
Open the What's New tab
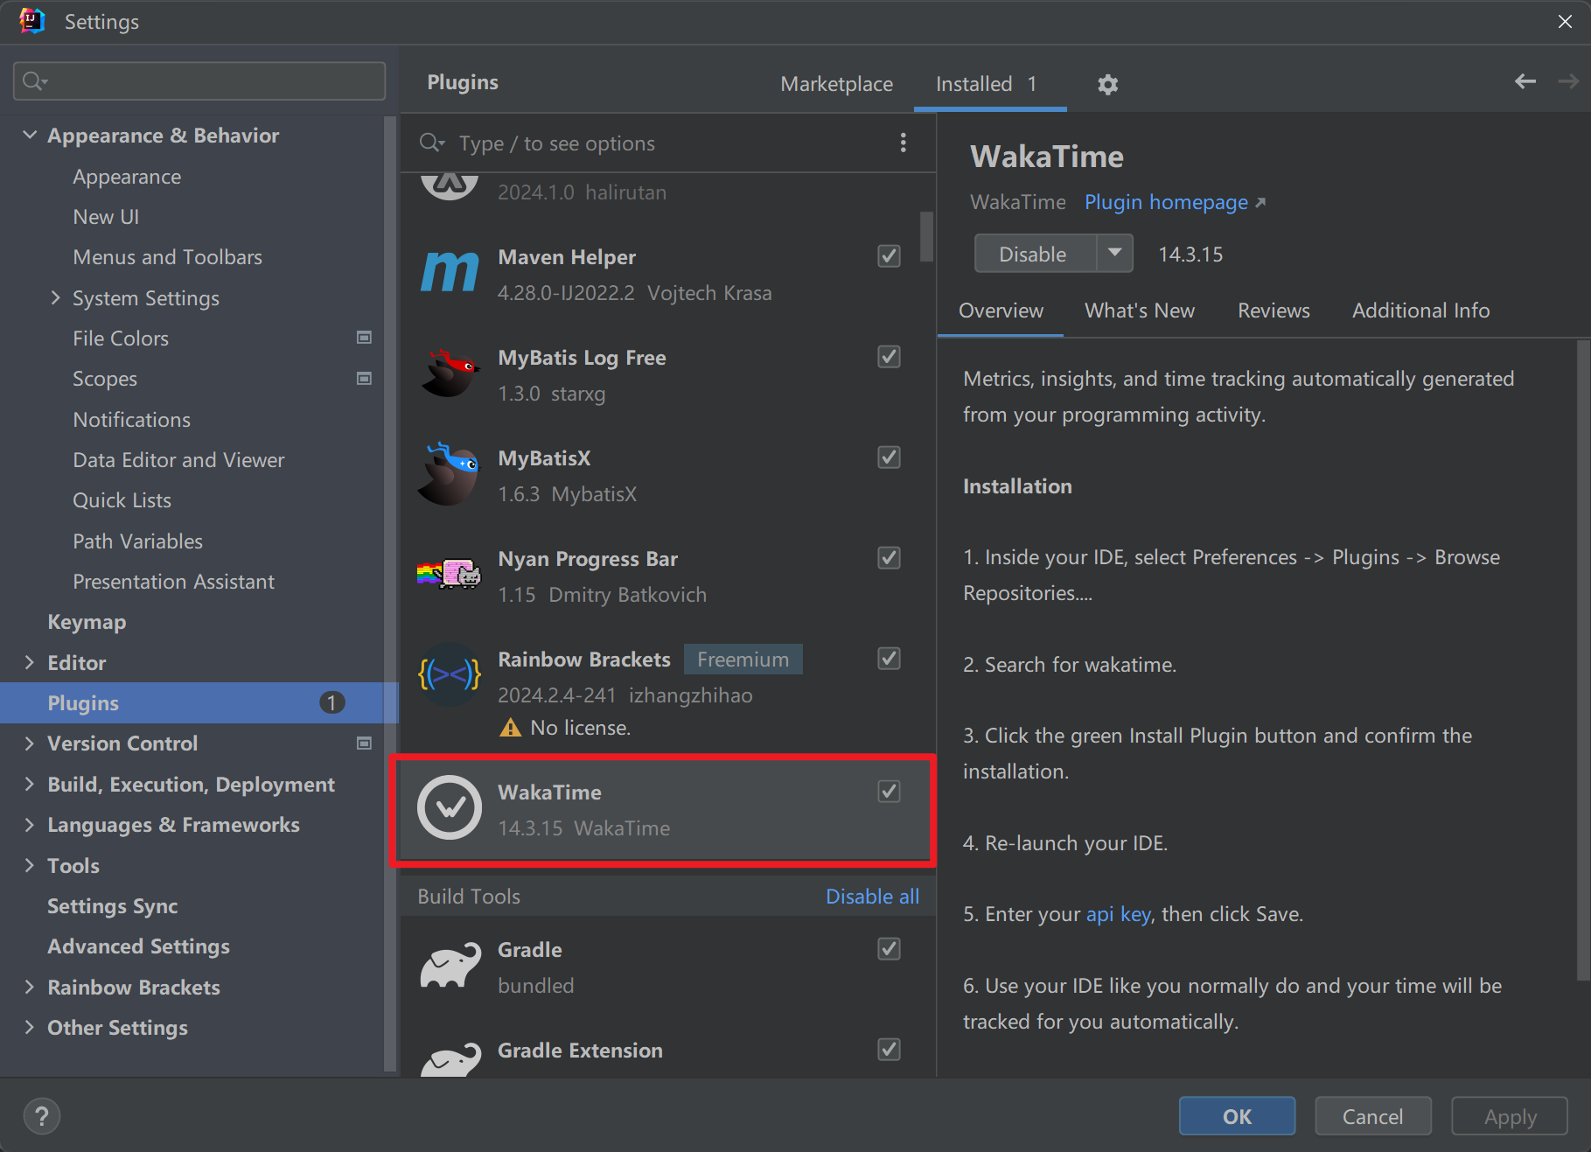[x=1139, y=311]
